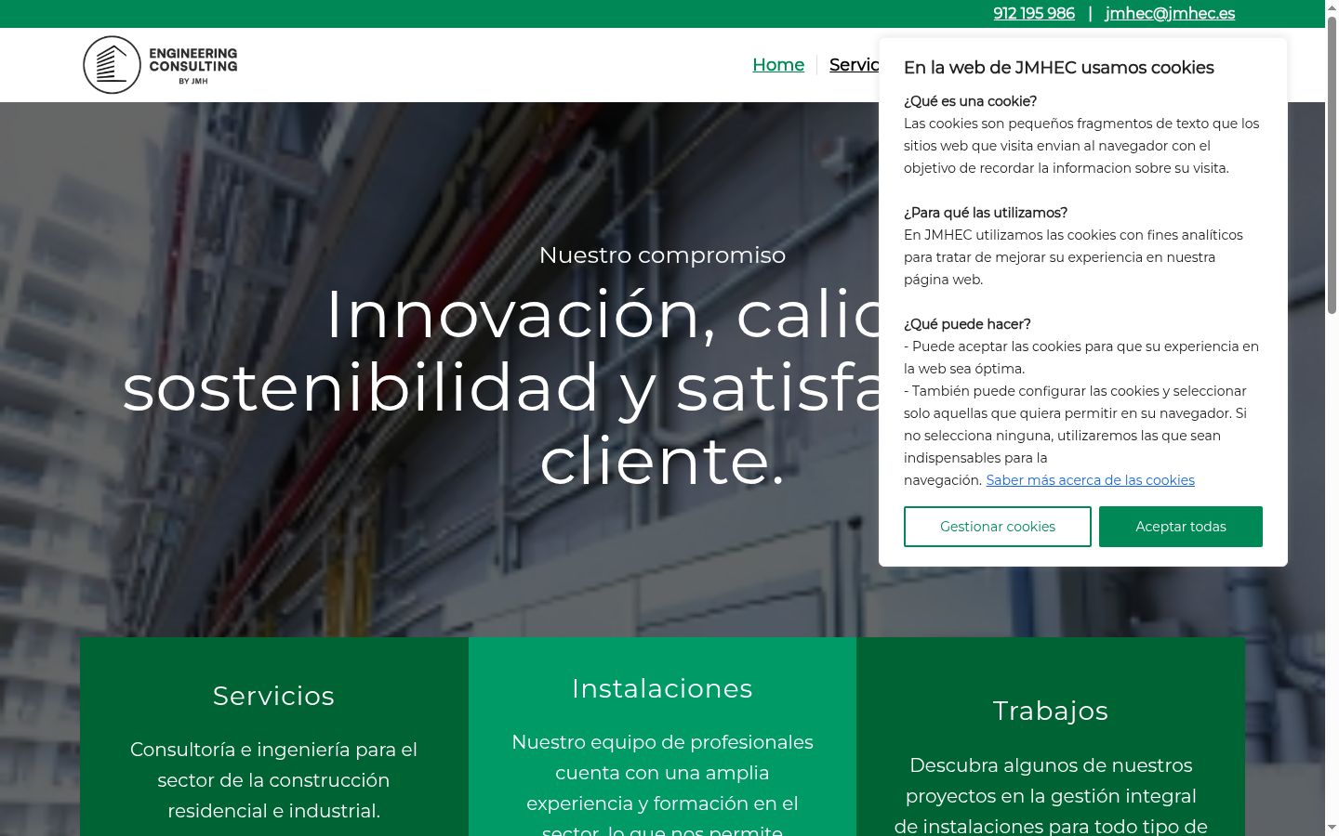Click the cookie banner title text
1339x836 pixels.
(1059, 68)
